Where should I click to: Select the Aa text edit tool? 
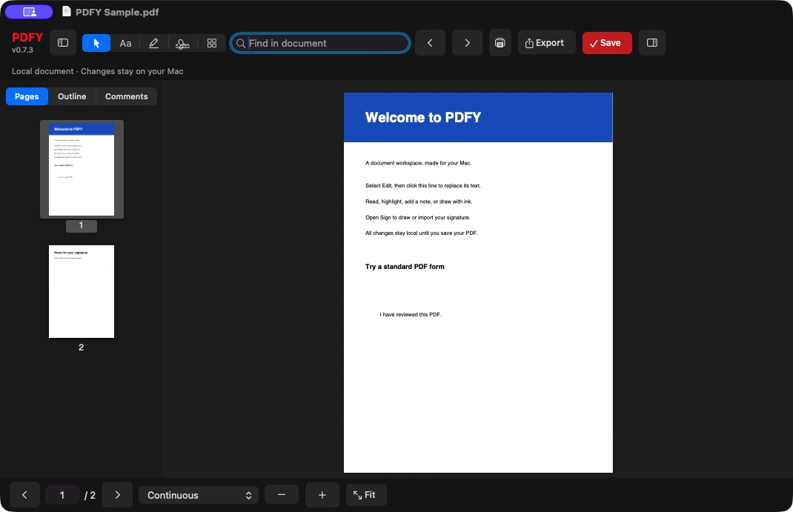point(125,44)
